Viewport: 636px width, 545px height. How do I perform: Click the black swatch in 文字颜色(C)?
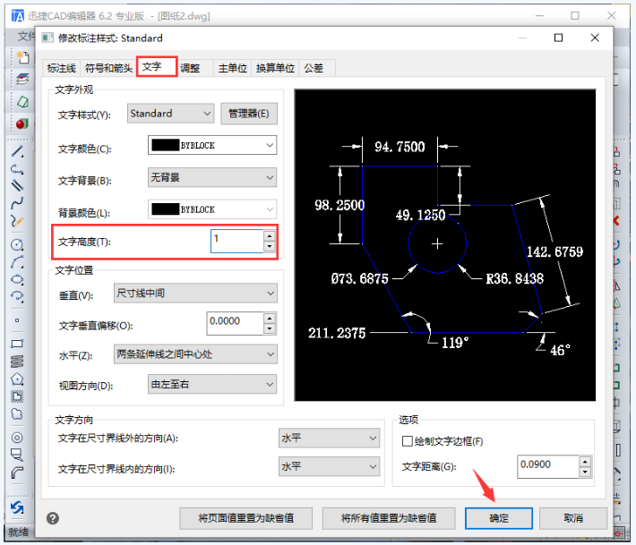click(x=165, y=145)
